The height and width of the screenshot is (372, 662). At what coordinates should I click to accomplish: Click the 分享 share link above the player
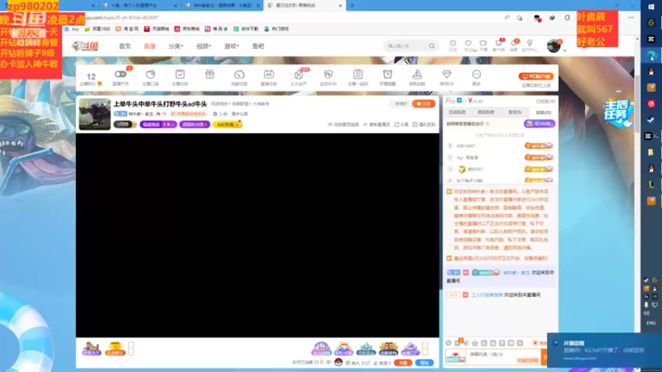click(401, 125)
